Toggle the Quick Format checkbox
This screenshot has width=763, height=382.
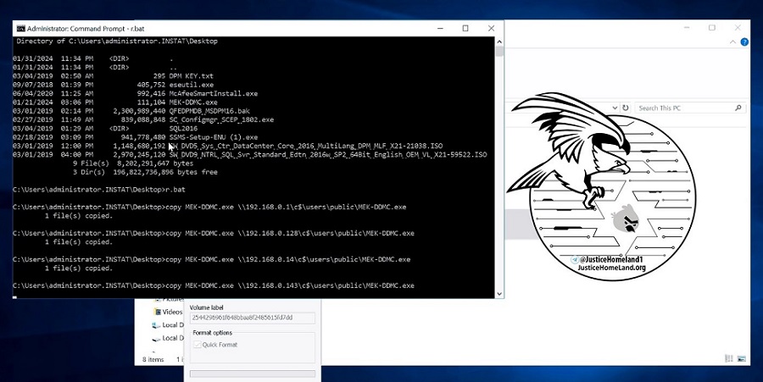(x=197, y=345)
